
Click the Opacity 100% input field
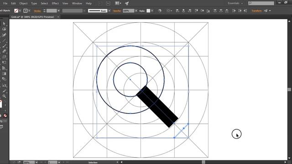pos(128,11)
